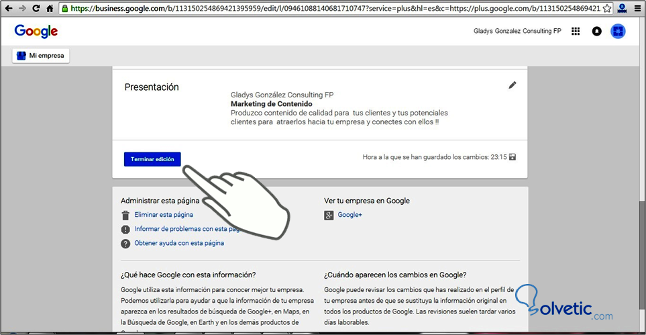Click the Presentación section heading

(152, 87)
